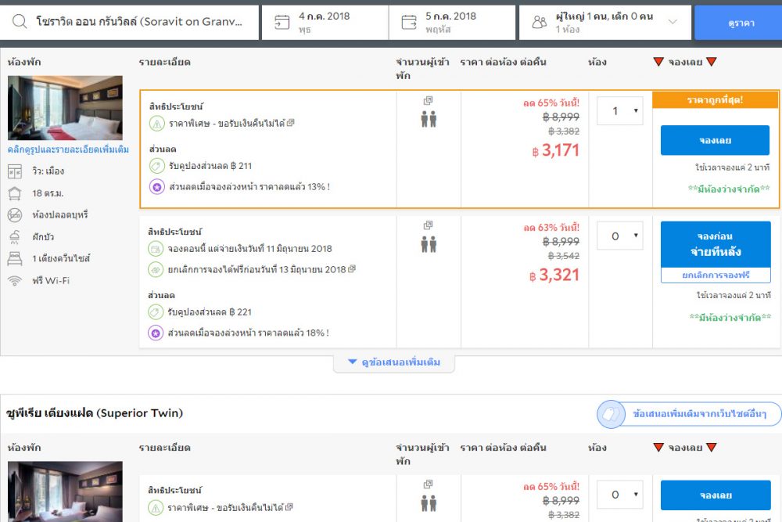
Task: Click the purple 13% advance-booking discount icon
Action: tap(156, 187)
